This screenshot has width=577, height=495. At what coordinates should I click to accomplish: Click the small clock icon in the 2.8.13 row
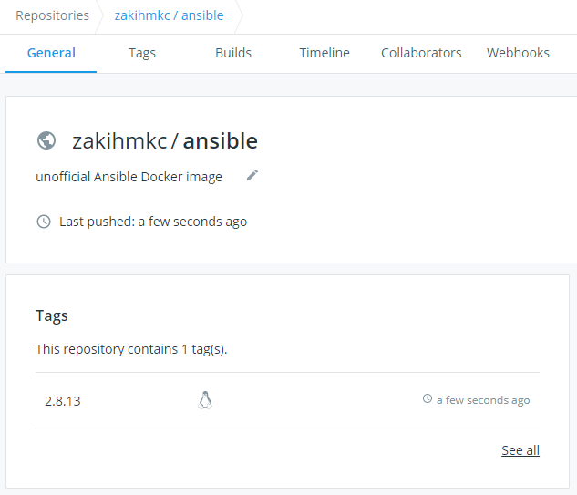coord(428,398)
